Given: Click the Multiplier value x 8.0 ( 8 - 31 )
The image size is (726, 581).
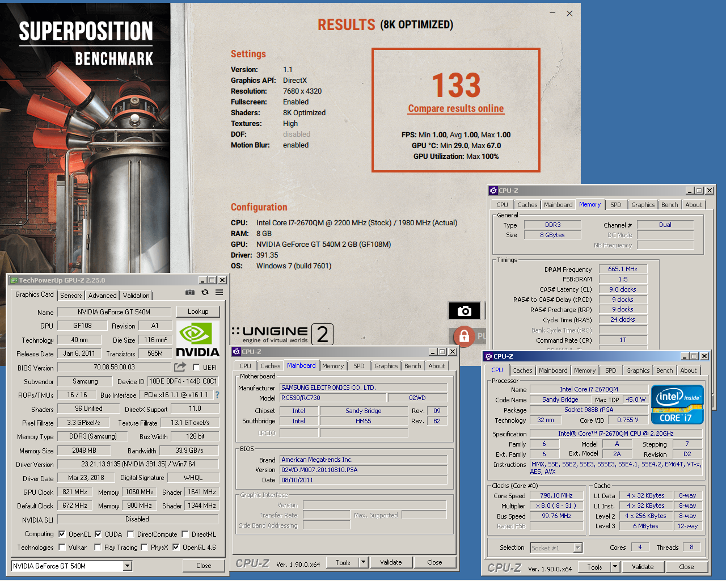Looking at the screenshot, I should 556,506.
